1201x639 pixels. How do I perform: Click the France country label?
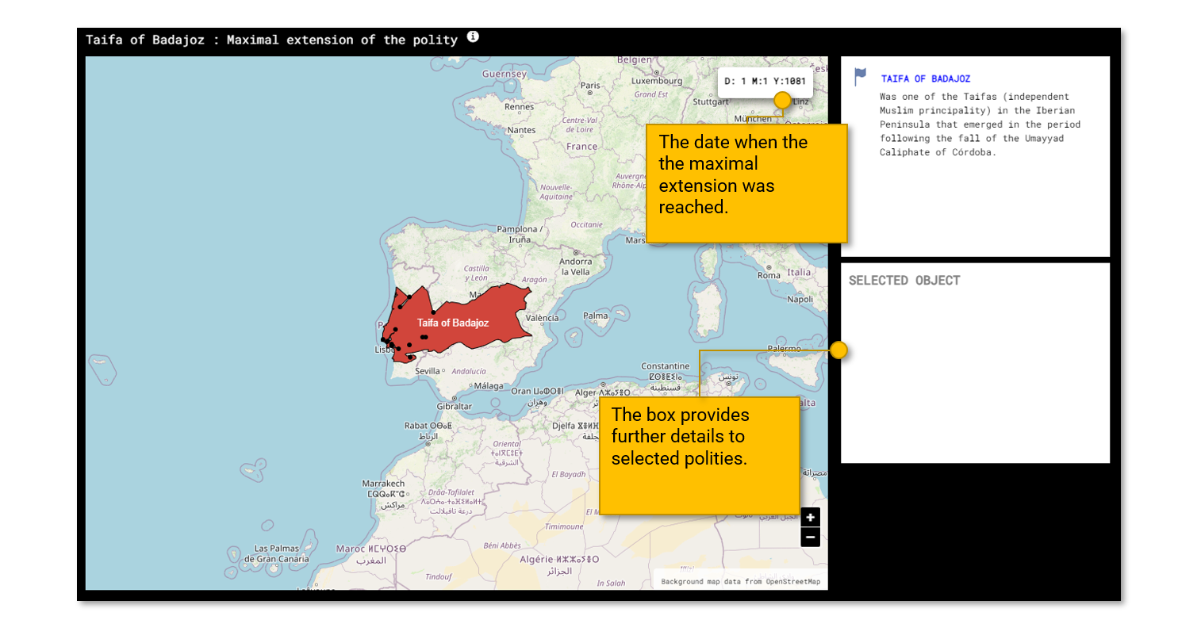point(581,147)
